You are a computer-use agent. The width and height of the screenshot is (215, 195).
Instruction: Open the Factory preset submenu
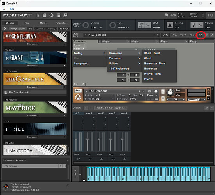pyautogui.click(x=89, y=53)
